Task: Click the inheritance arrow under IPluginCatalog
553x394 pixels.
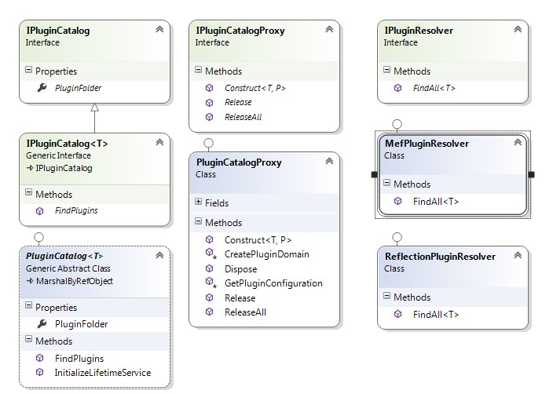Action: pos(94,108)
